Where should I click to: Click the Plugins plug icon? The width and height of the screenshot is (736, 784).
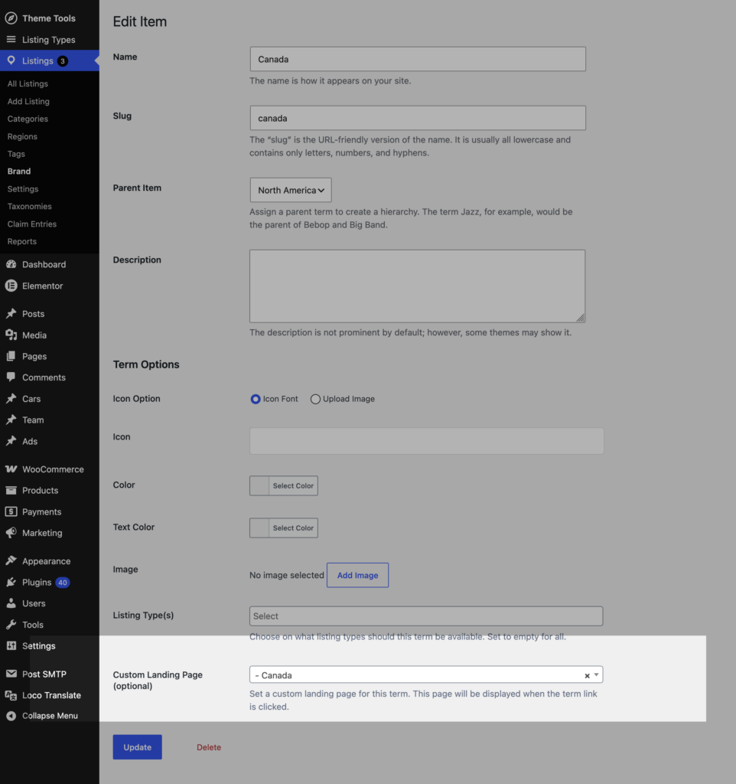coord(11,582)
